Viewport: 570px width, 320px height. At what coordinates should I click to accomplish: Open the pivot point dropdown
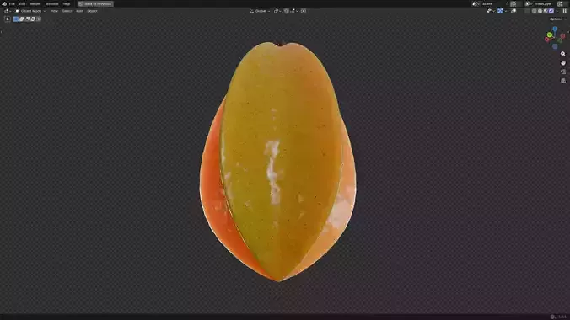click(277, 11)
